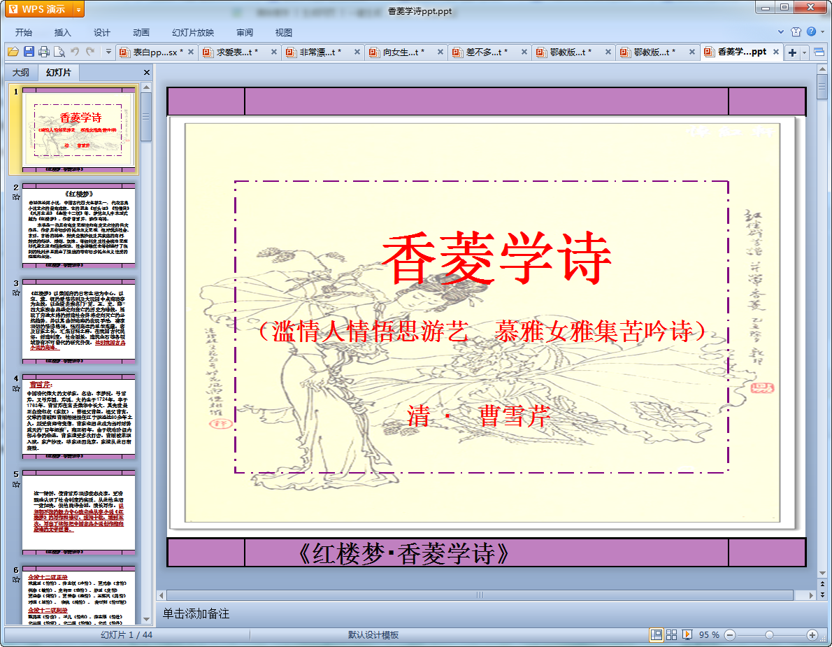
Task: Switch to the 大纲 outline pane tab
Action: (21, 72)
